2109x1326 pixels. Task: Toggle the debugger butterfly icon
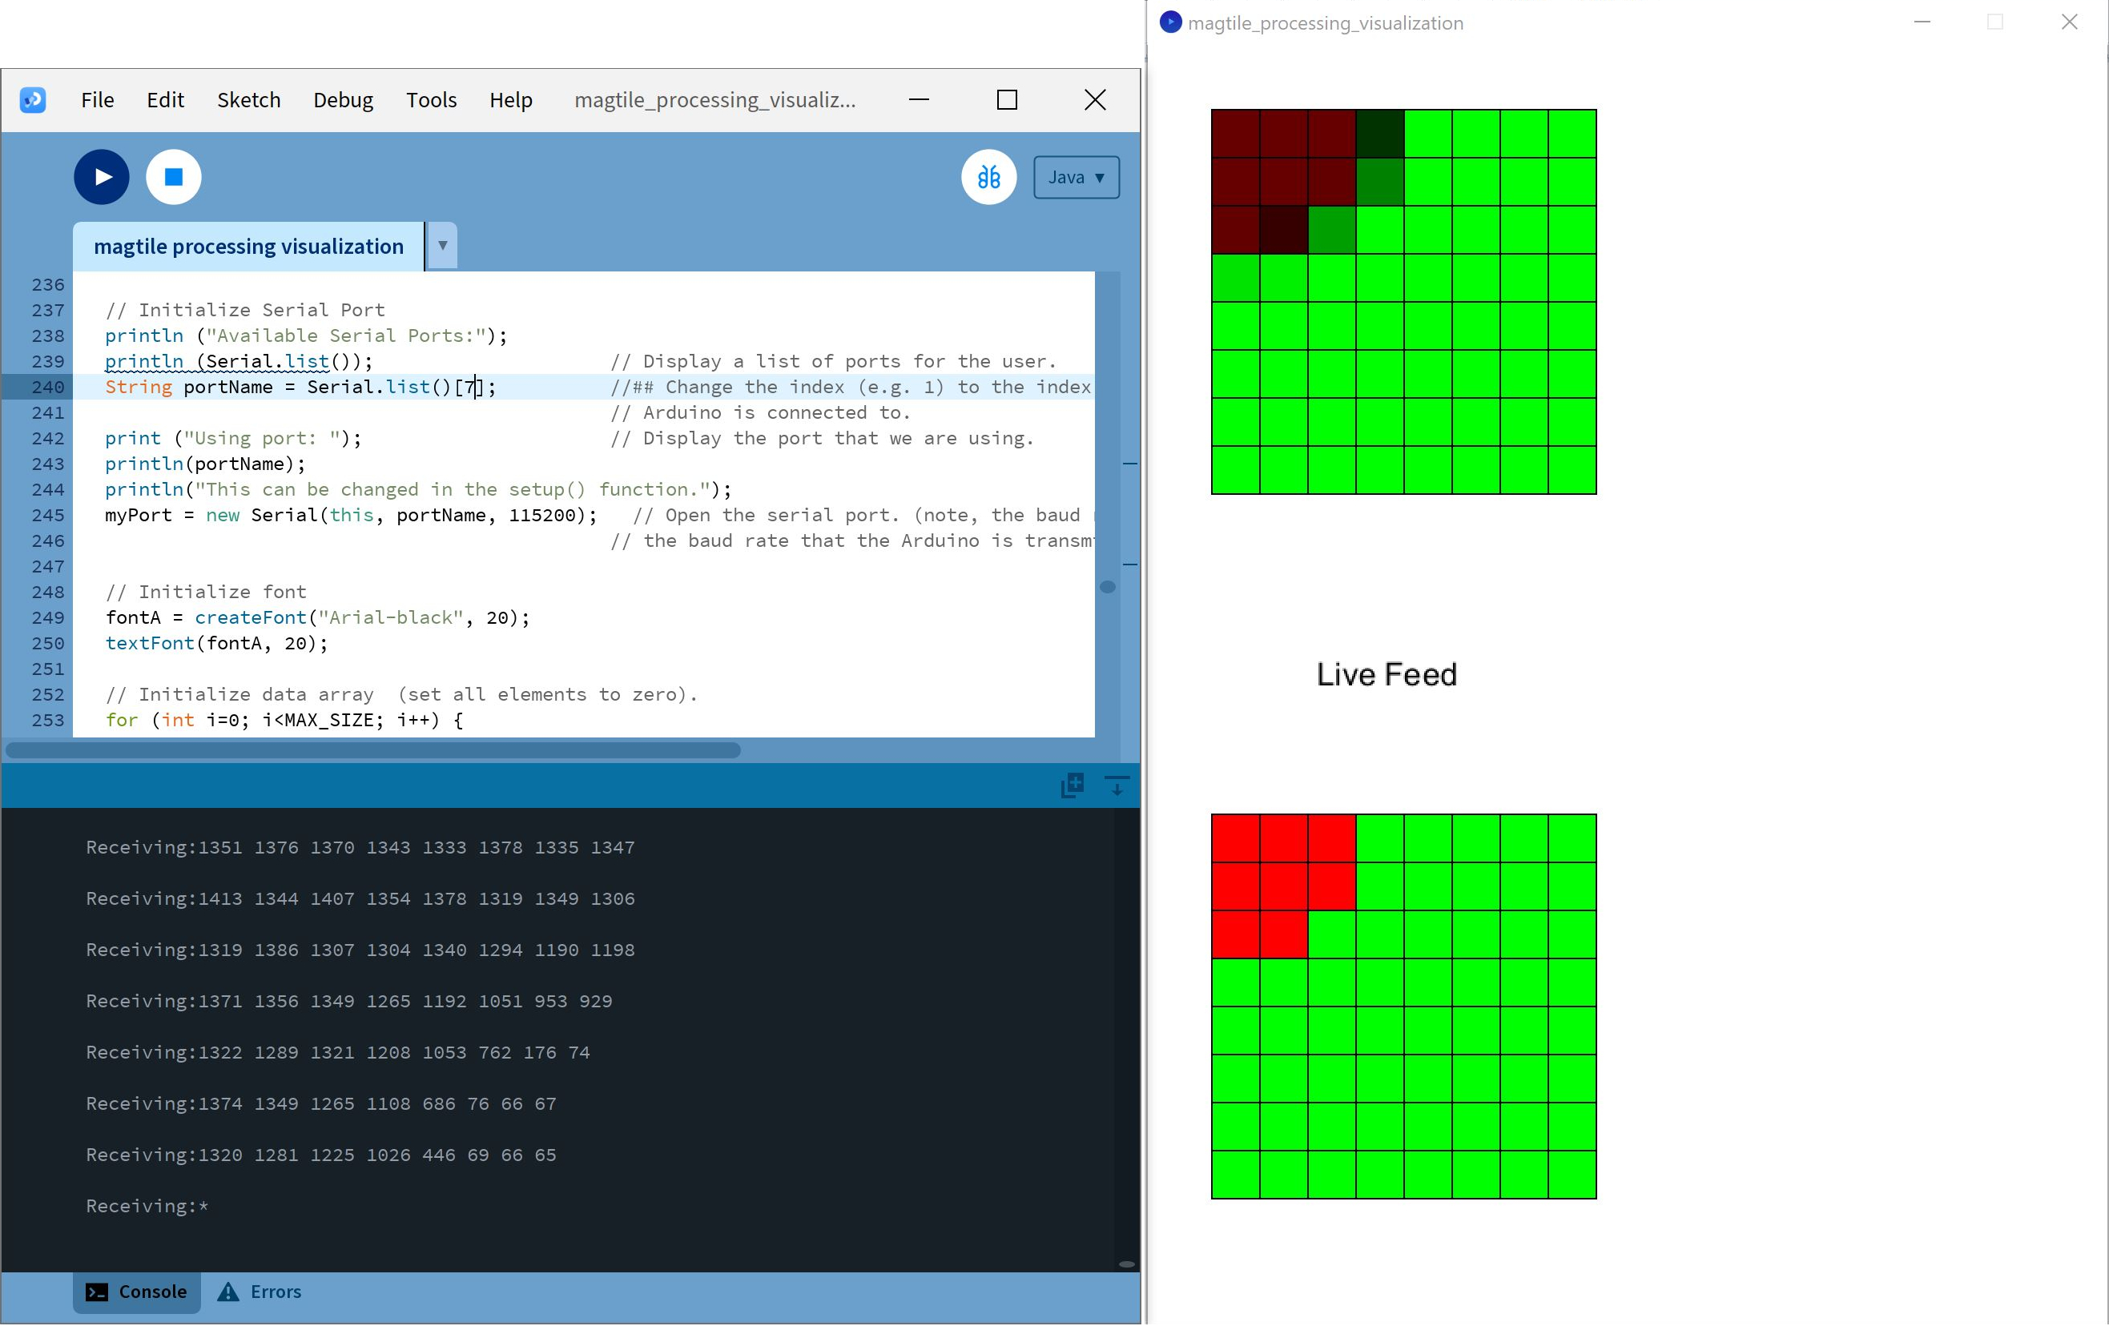(988, 177)
